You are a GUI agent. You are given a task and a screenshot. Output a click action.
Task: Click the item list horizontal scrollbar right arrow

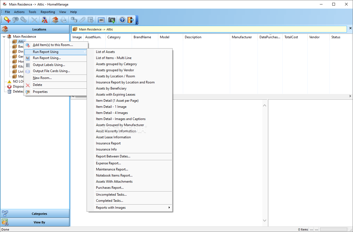[x=350, y=96]
